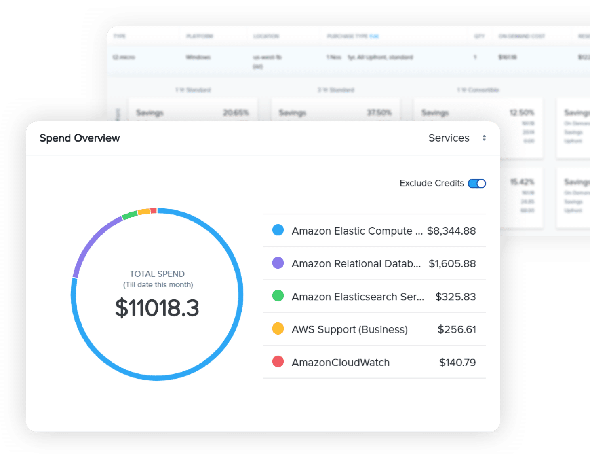Click the 37.50% savings value in background window

[x=379, y=112]
